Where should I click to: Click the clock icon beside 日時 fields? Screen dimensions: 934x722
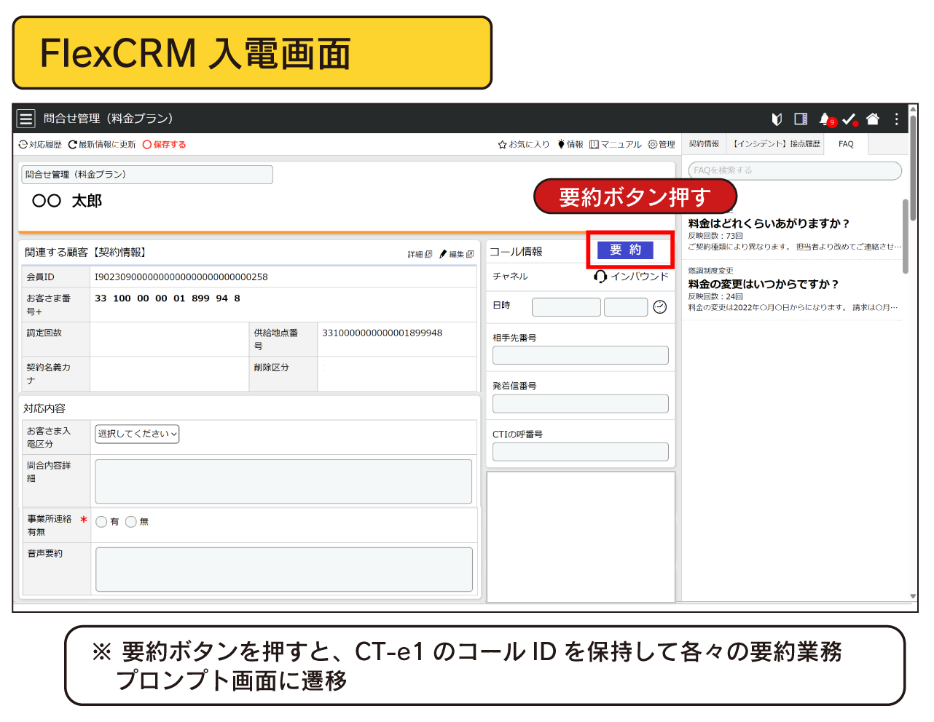(660, 307)
